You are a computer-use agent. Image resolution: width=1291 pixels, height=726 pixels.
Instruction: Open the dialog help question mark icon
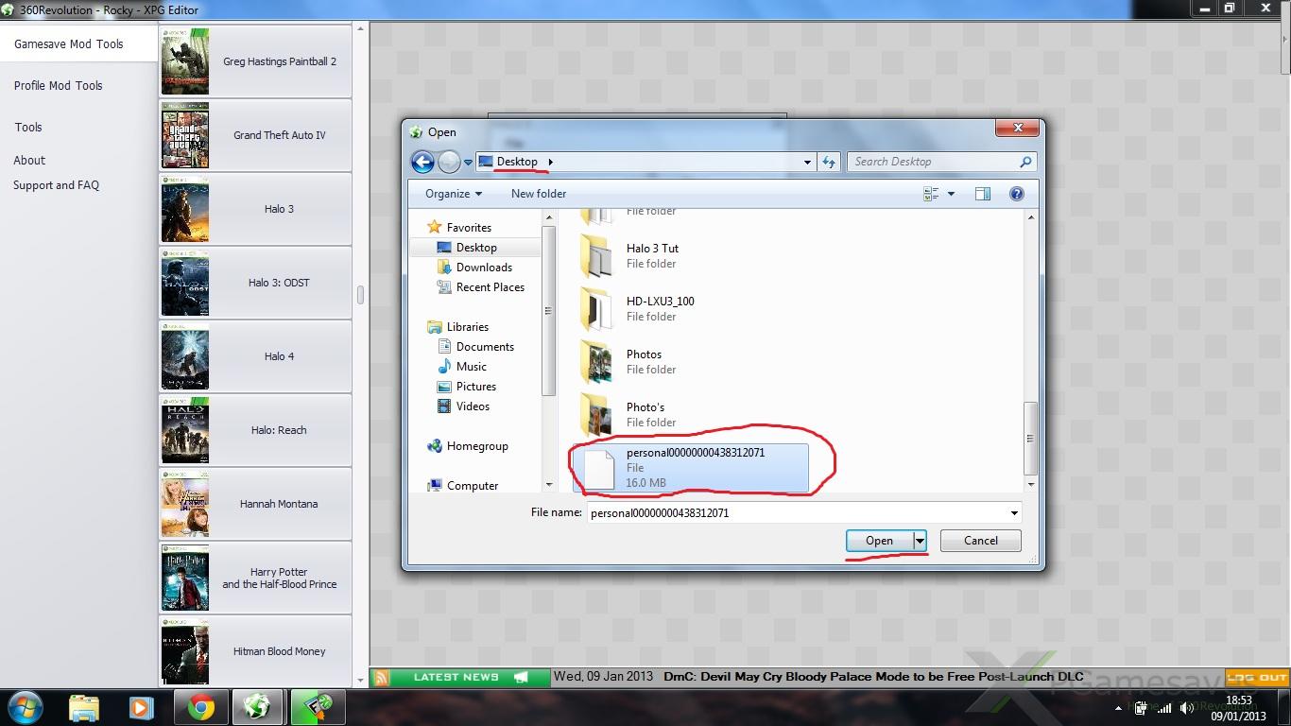[1016, 194]
